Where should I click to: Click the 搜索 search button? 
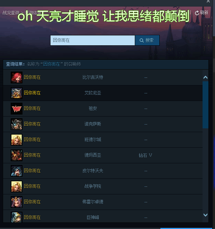(147, 40)
